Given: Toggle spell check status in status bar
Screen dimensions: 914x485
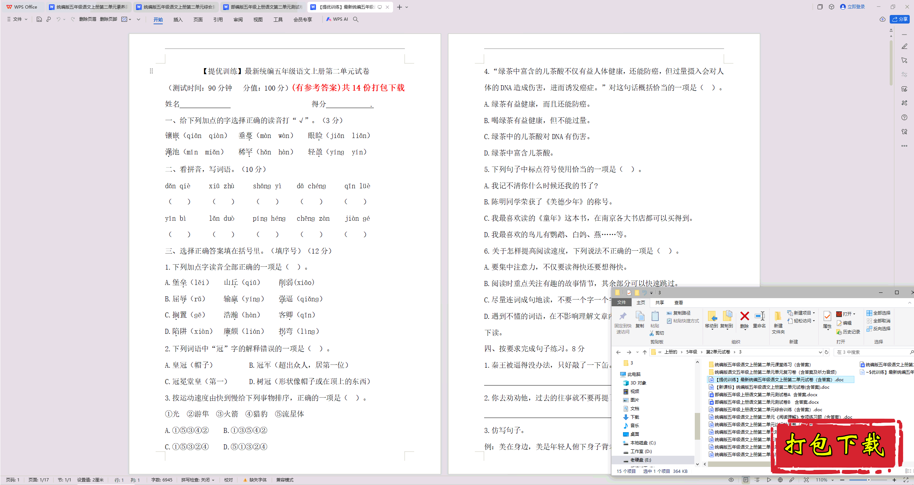Looking at the screenshot, I should point(198,480).
